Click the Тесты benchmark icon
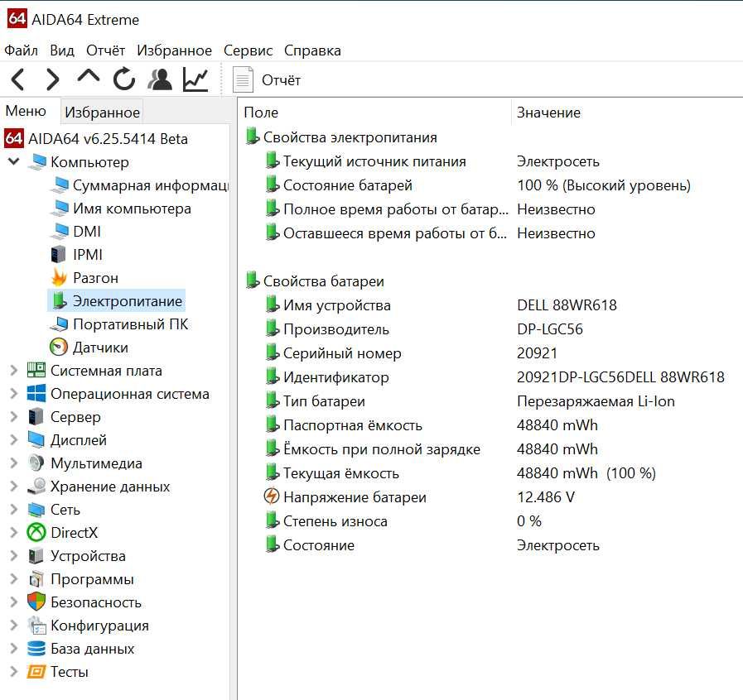The width and height of the screenshot is (743, 700). [36, 672]
